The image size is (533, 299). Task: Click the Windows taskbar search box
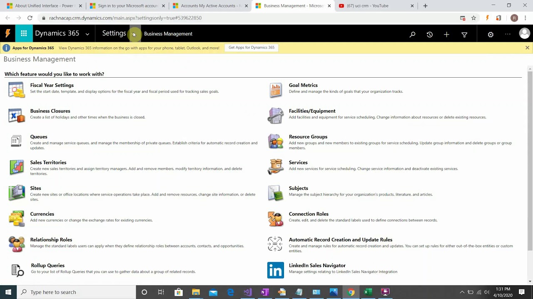click(x=77, y=292)
